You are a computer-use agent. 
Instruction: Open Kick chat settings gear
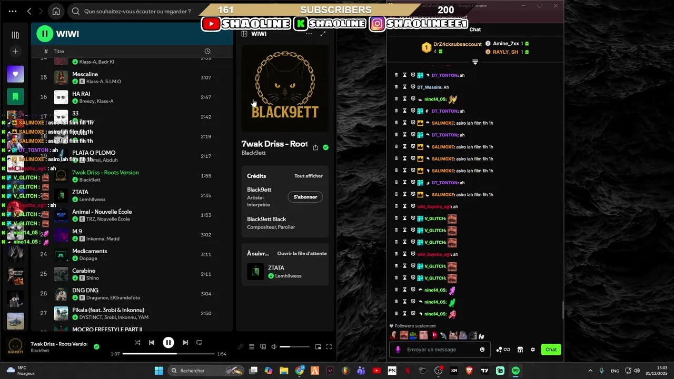point(532,350)
